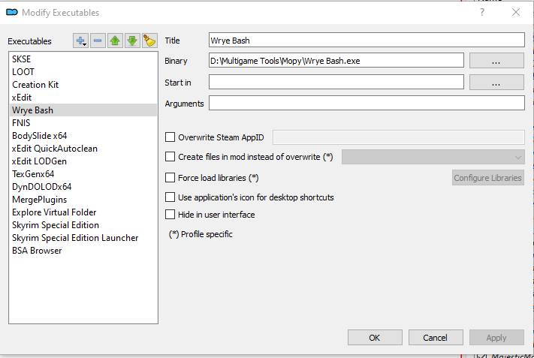Select DynDOLODx64 from the executables list
The image size is (534, 358).
pyautogui.click(x=41, y=187)
